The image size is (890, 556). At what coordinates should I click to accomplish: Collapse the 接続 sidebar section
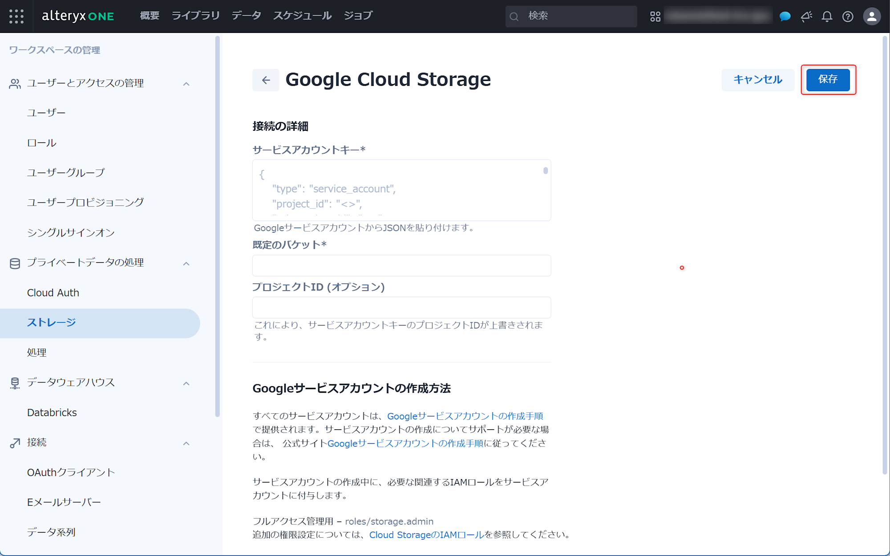click(186, 443)
